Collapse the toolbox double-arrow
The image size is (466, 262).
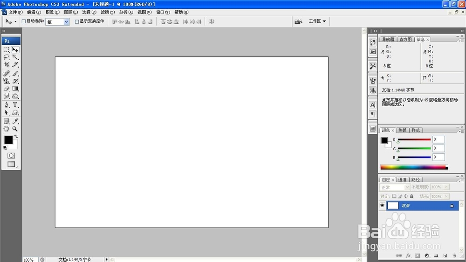coord(4,31)
